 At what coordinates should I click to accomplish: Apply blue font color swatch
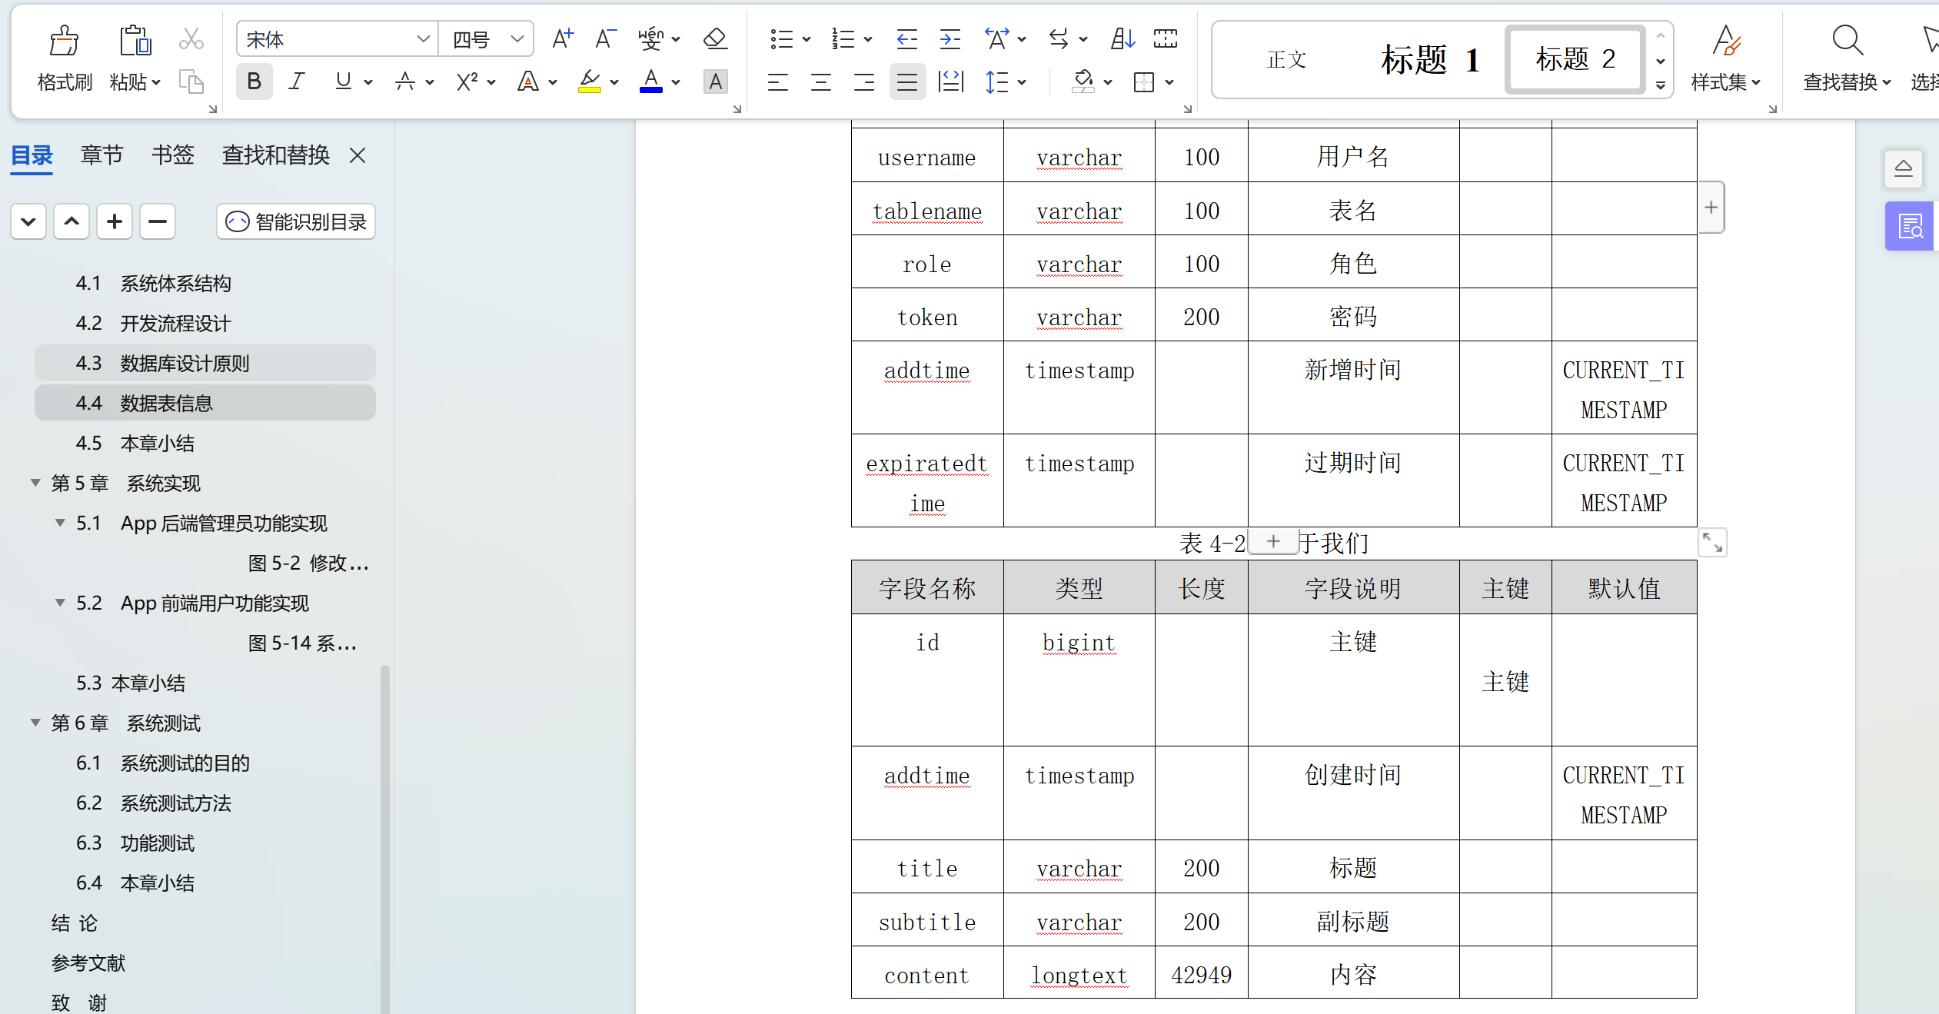click(x=650, y=82)
